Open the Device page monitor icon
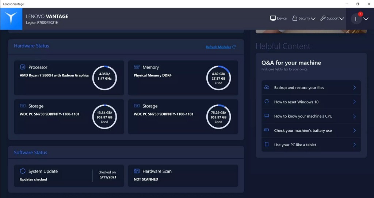 (x=273, y=18)
